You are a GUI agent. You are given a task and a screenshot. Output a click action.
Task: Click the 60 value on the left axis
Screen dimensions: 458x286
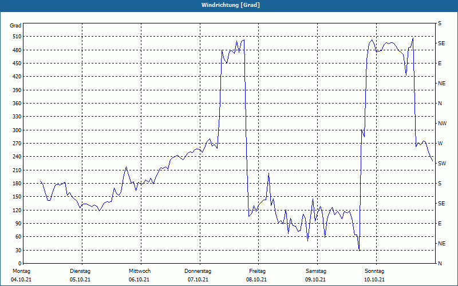click(x=18, y=237)
